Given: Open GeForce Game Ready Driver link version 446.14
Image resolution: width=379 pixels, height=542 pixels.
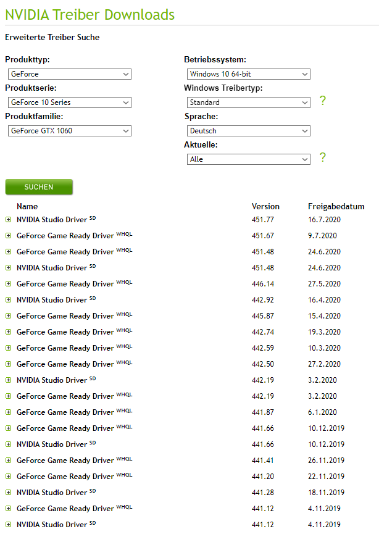Looking at the screenshot, I should point(65,284).
